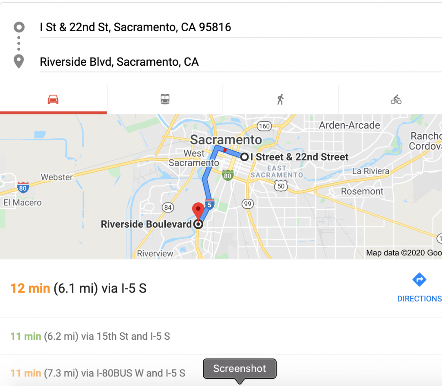The image size is (442, 386).
Task: Click the Highway 99 shield on map
Action: coord(248,204)
